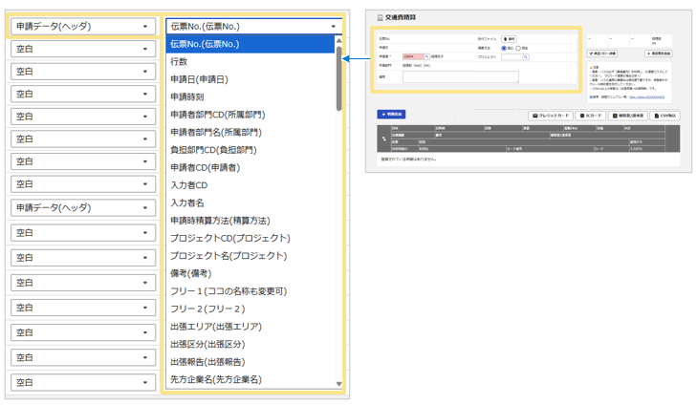Pick 出張報告(出張報告) from the list
Viewport: 697px width, 405px height.
coord(250,361)
